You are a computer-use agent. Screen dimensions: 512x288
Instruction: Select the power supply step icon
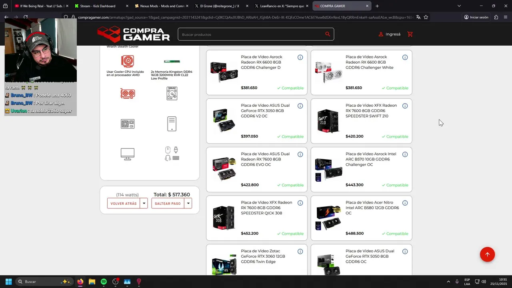128,124
